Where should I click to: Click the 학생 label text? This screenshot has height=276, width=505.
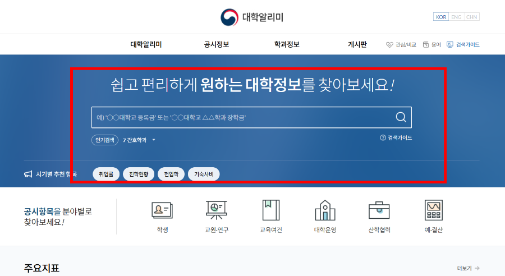coord(162,229)
